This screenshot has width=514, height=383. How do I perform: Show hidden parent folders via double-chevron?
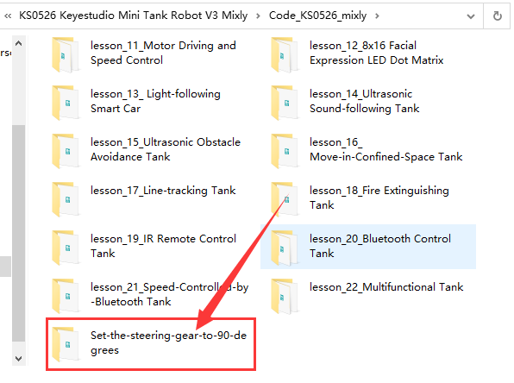8,16
